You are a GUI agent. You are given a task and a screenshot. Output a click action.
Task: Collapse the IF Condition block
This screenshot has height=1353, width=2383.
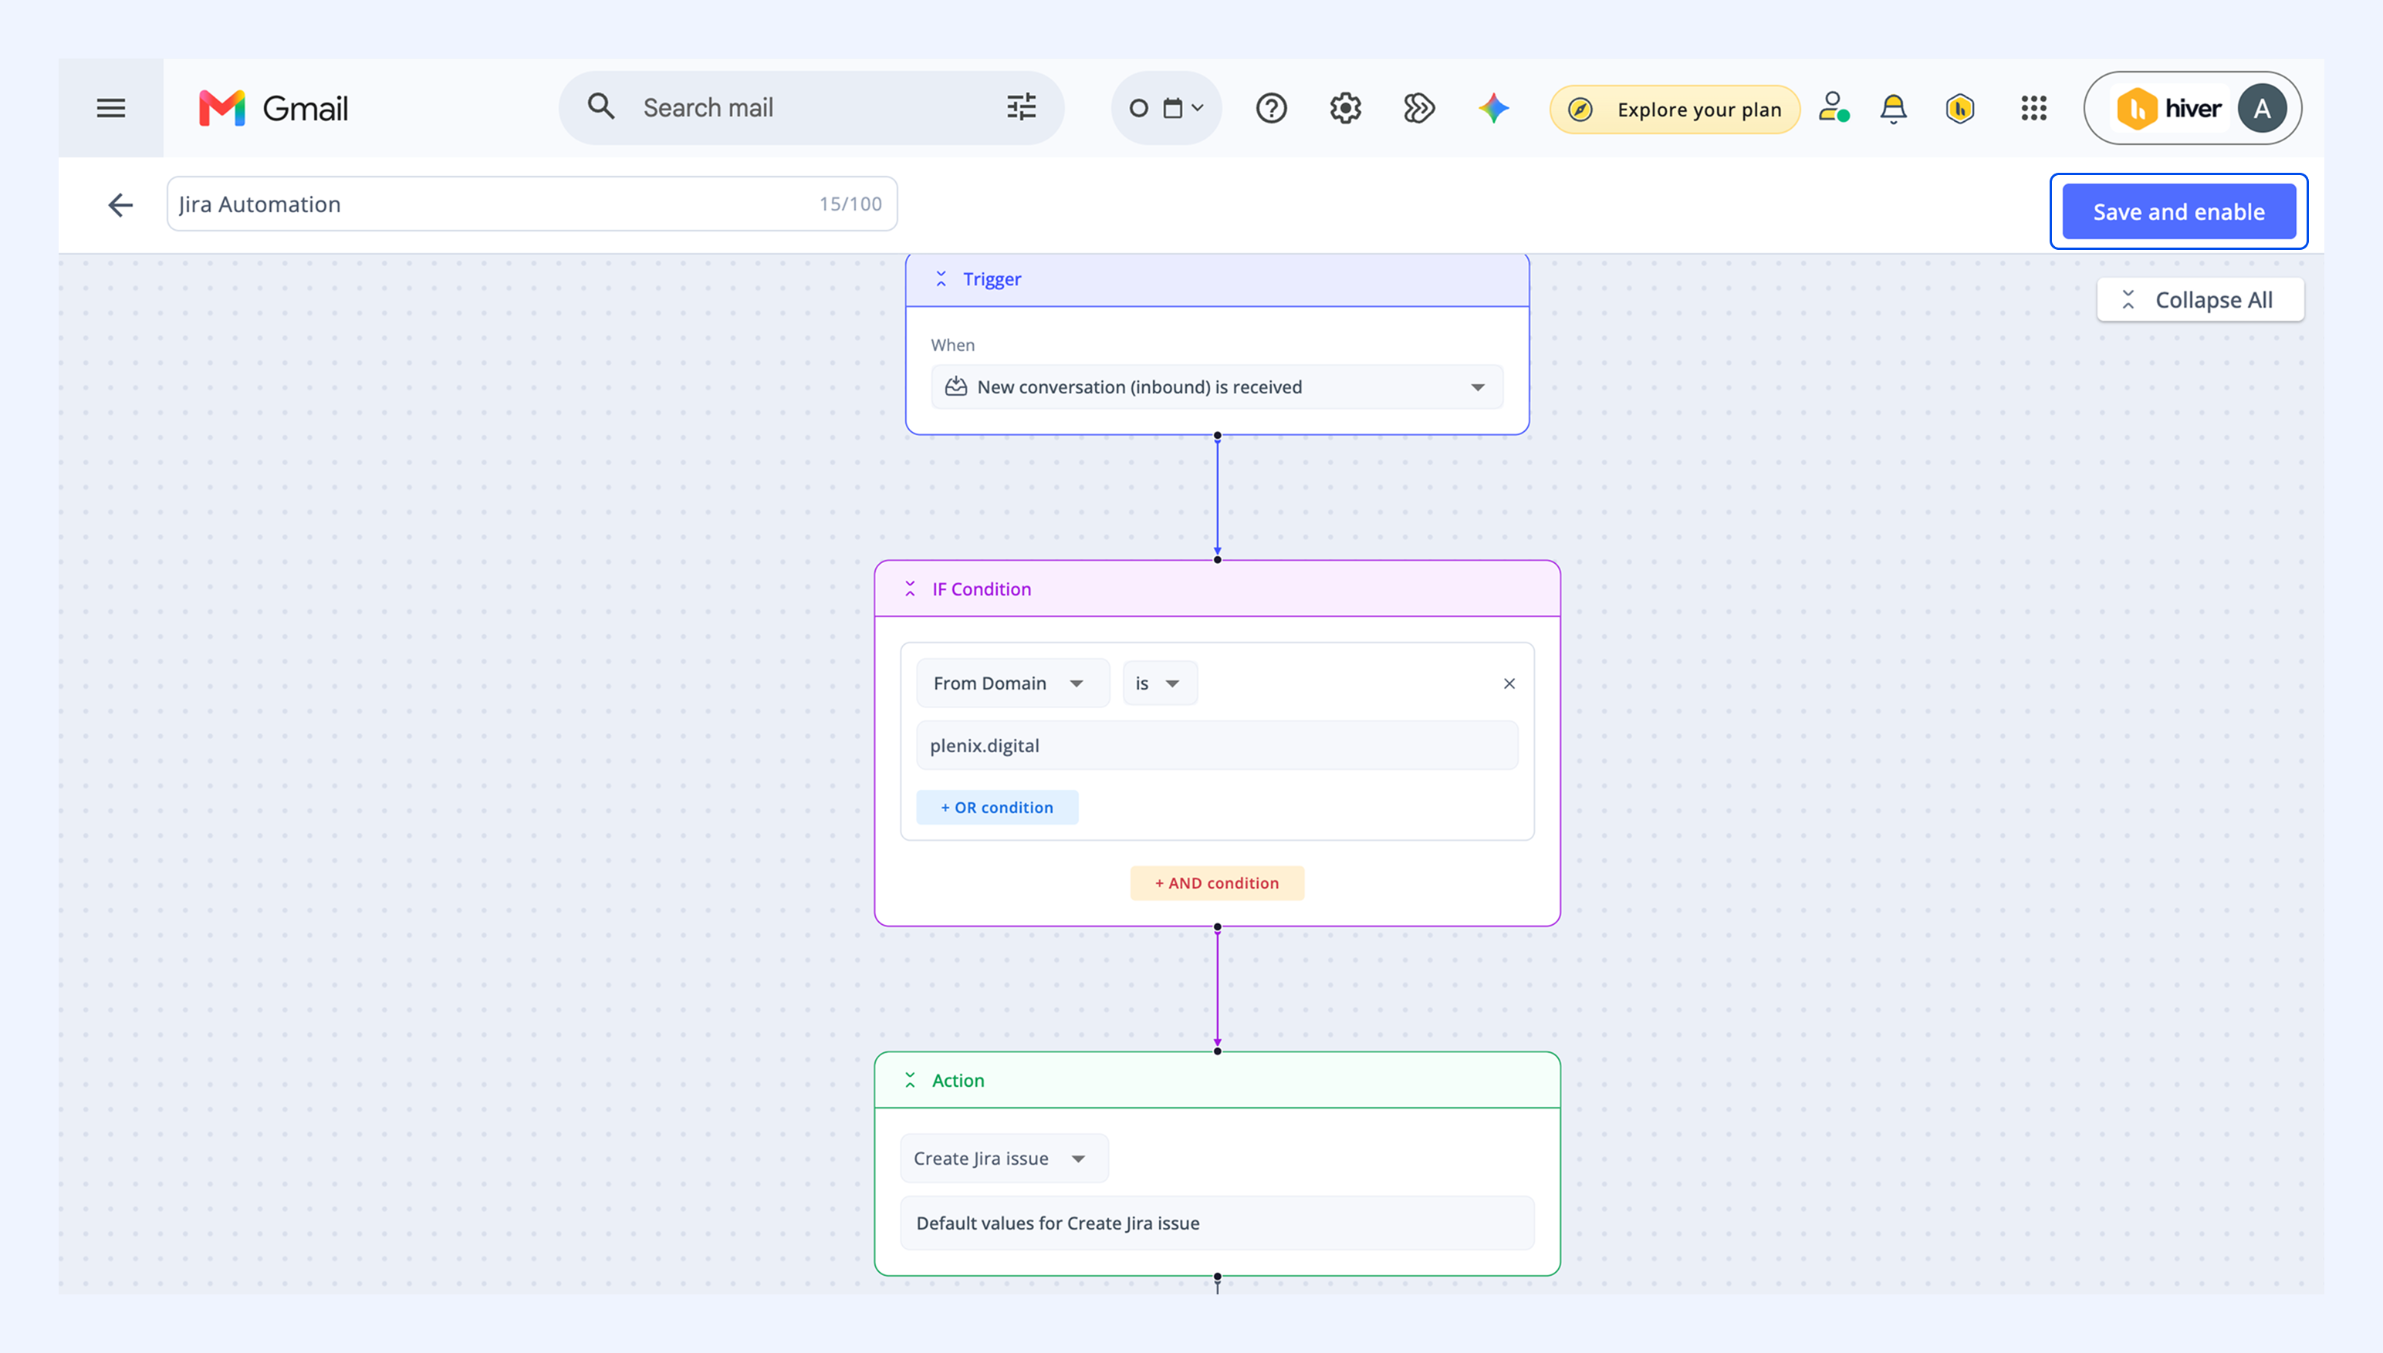pos(910,589)
